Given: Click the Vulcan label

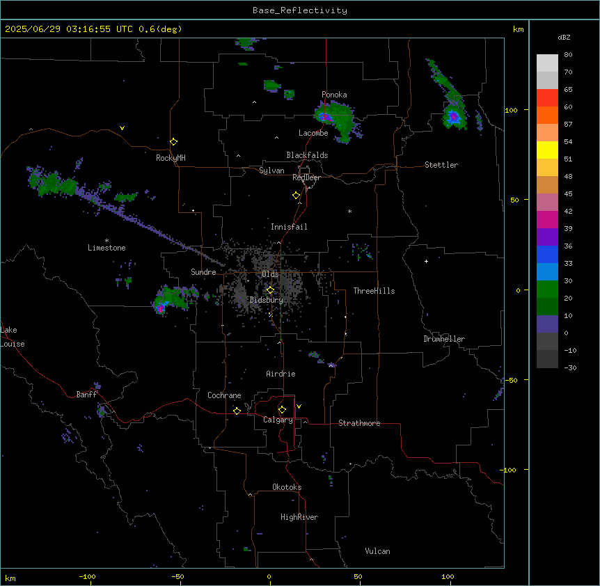Looking at the screenshot, I should [x=377, y=551].
